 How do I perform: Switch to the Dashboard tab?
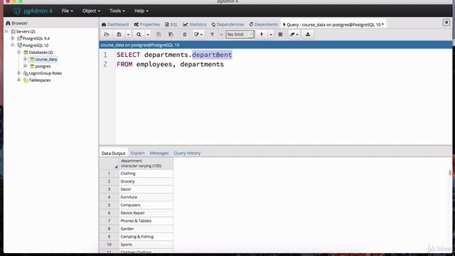pos(115,25)
